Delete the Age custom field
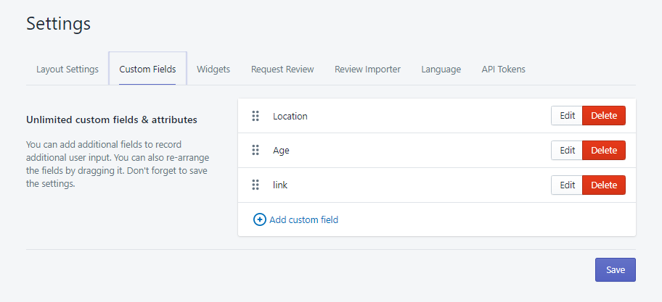The width and height of the screenshot is (662, 302). click(x=604, y=151)
